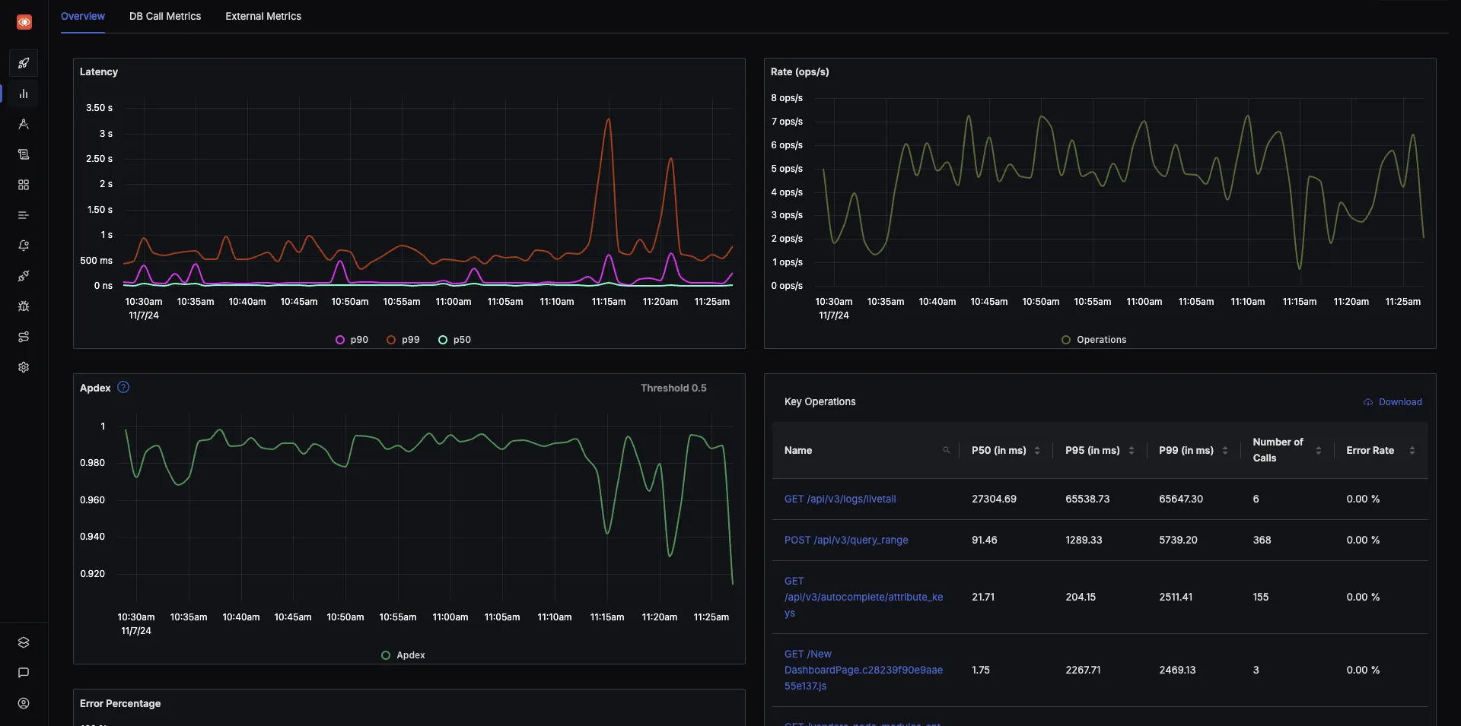Toggle the p99 series in the Latency legend
This screenshot has height=726, width=1461.
[x=403, y=340]
